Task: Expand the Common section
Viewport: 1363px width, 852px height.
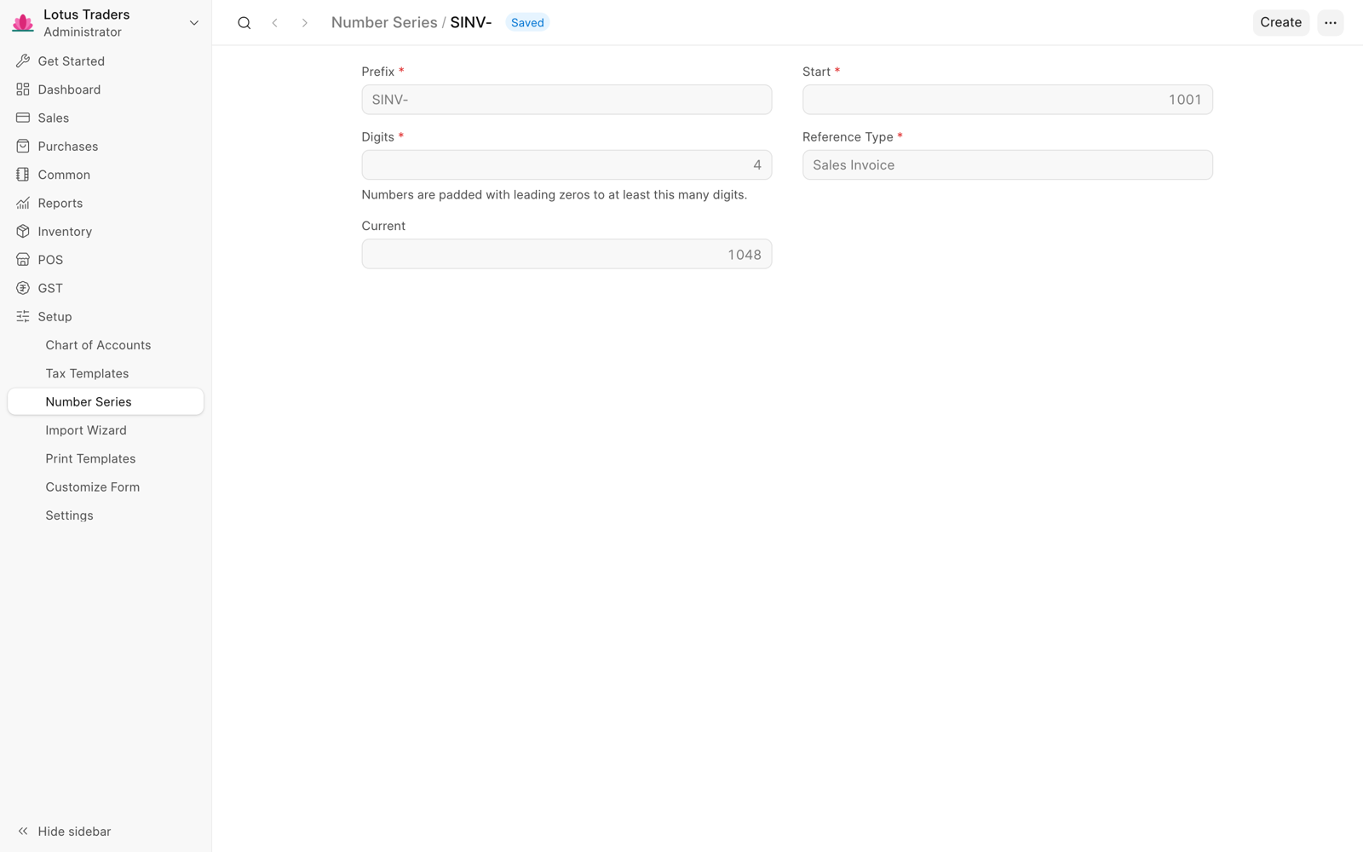Action: point(106,175)
